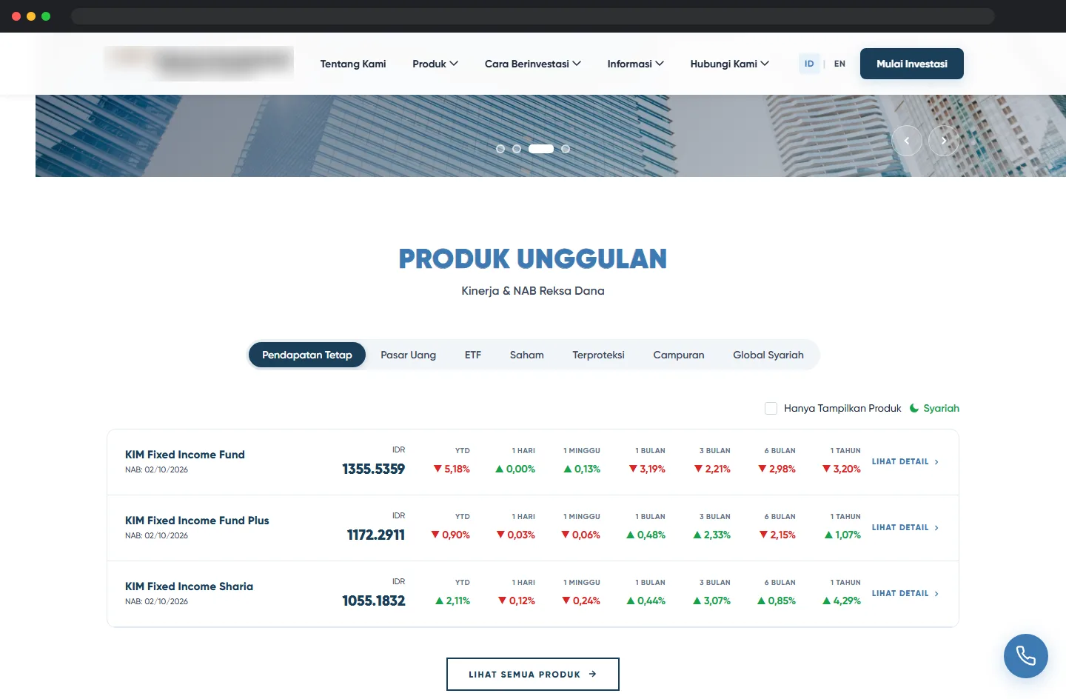The image size is (1066, 699).
Task: Click the NAB value 1055.1832
Action: [374, 601]
